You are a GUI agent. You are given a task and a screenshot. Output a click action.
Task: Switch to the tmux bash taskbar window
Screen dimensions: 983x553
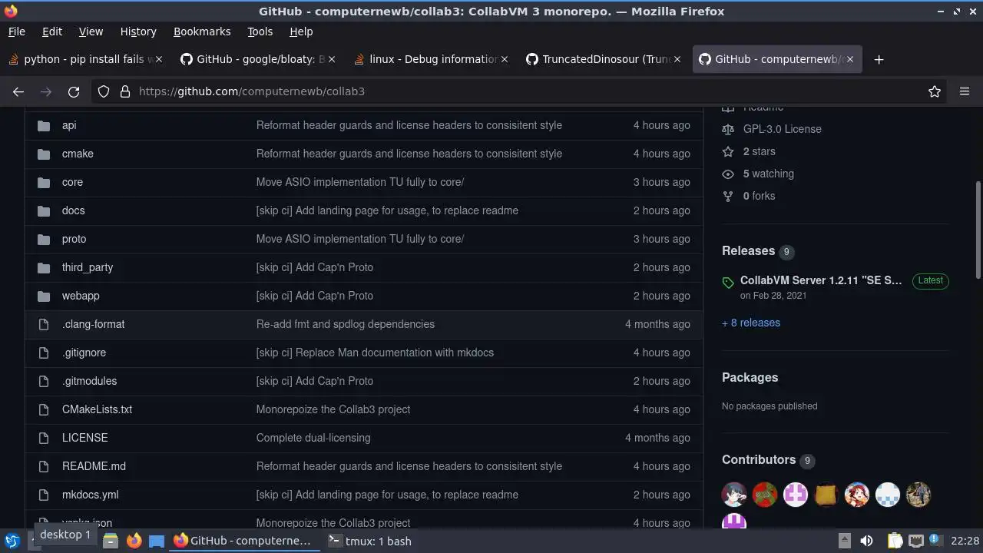tap(370, 541)
